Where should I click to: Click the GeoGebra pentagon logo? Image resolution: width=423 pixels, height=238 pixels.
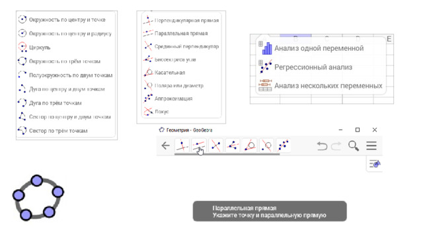[38, 198]
